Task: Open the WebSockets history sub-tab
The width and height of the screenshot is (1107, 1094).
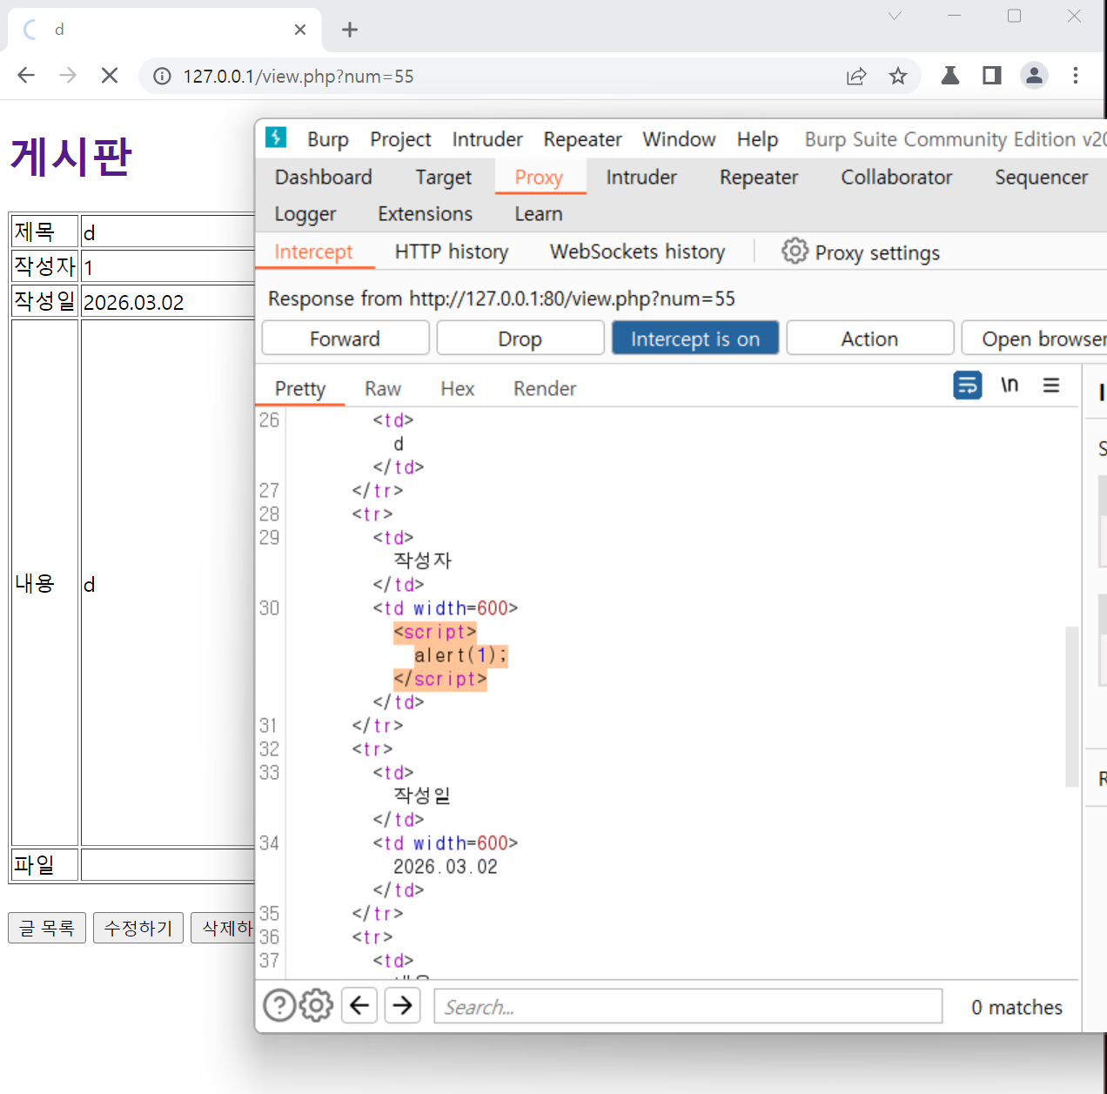Action: [x=637, y=252]
